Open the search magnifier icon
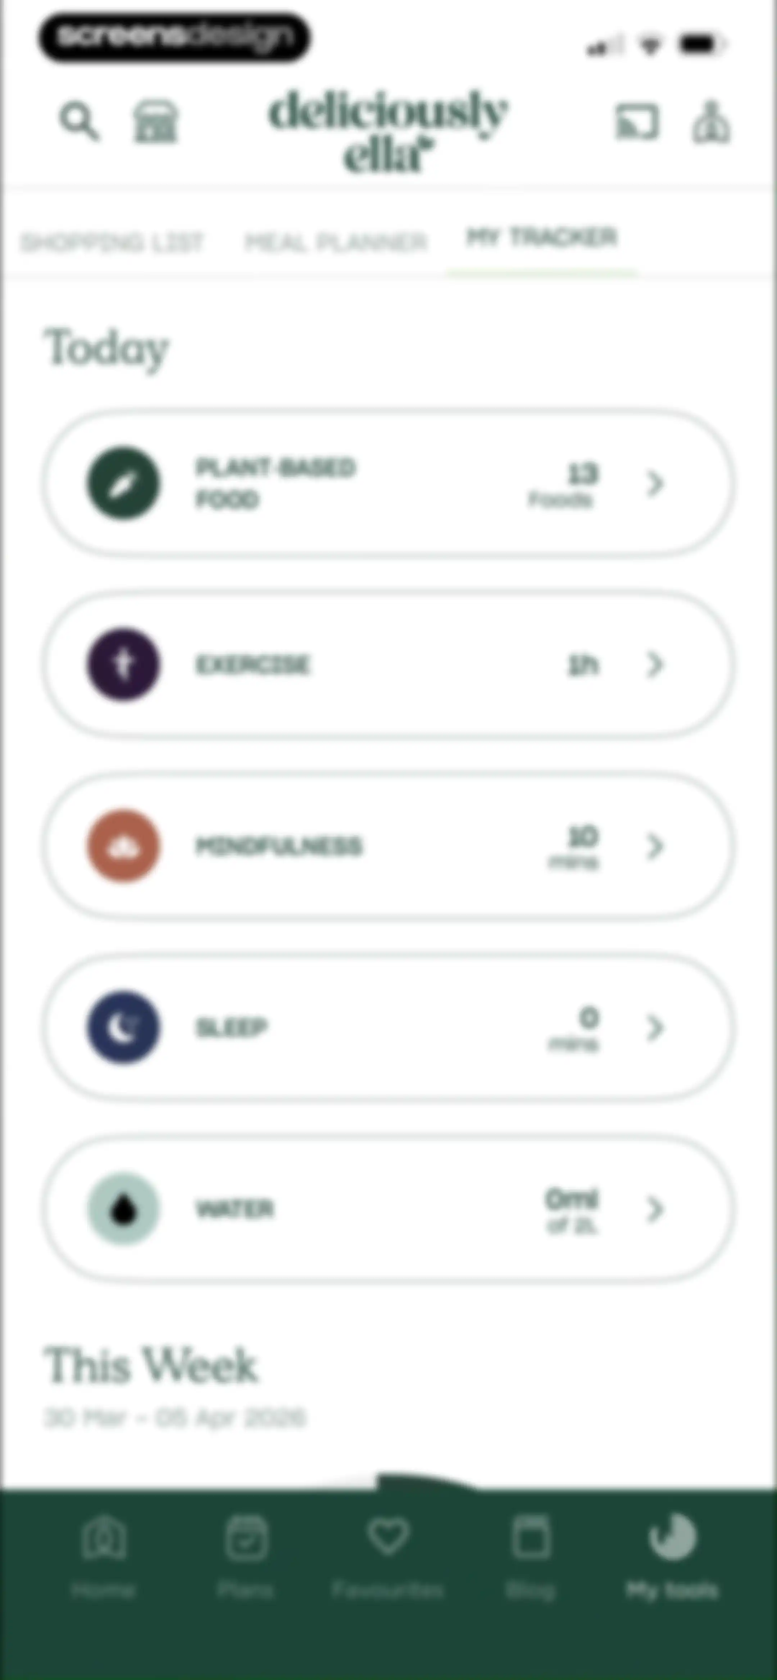The image size is (777, 1680). [79, 121]
